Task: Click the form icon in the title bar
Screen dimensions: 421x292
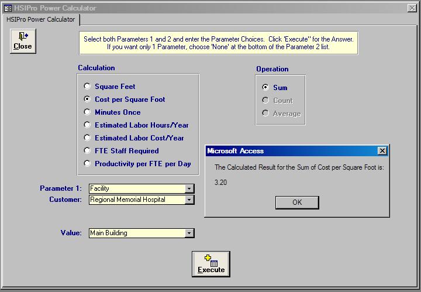Action: 8,8
